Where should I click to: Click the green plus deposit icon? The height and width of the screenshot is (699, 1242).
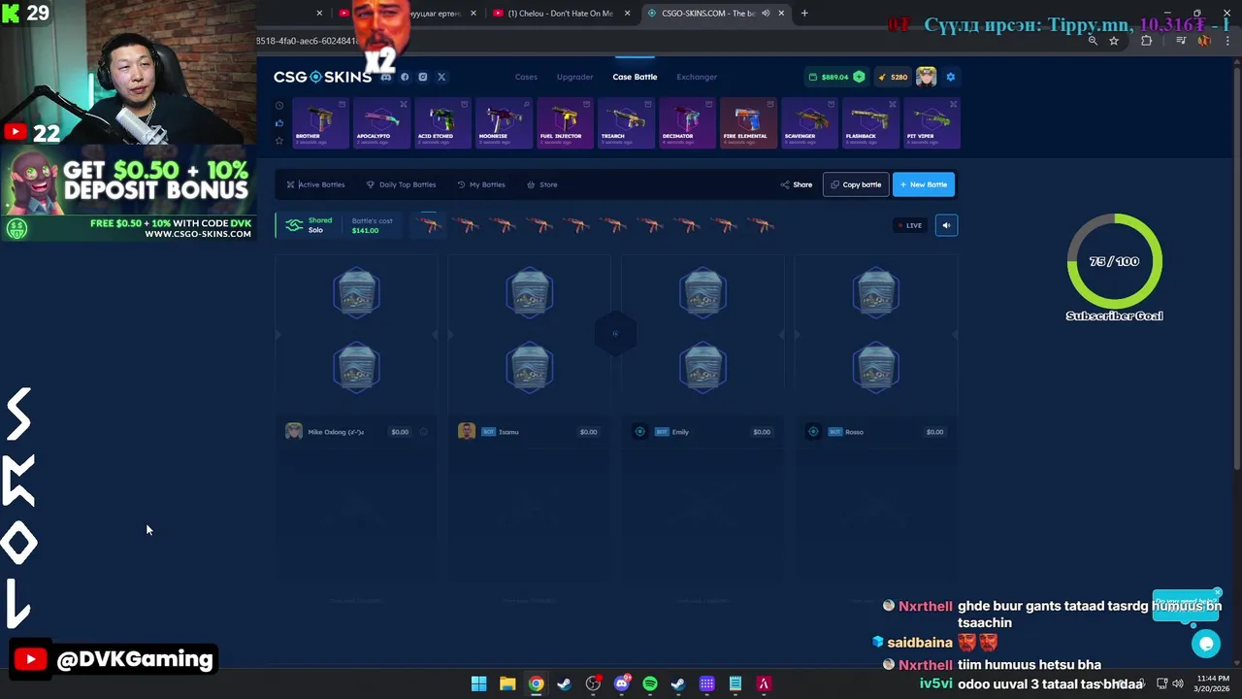[859, 77]
